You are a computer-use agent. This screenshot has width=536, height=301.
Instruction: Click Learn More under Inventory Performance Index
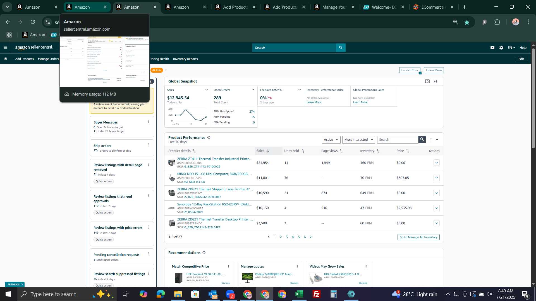click(314, 102)
